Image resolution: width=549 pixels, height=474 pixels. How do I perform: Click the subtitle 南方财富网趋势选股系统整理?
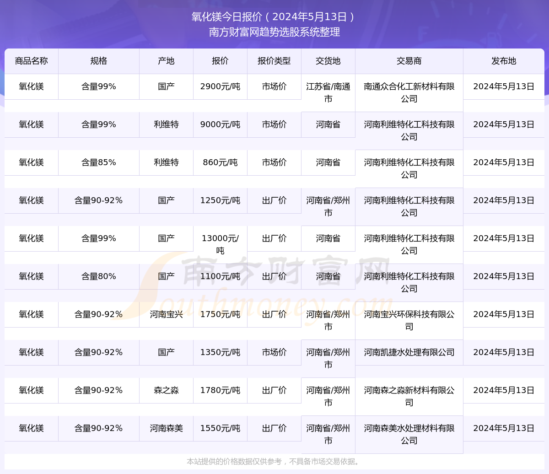coord(274,32)
